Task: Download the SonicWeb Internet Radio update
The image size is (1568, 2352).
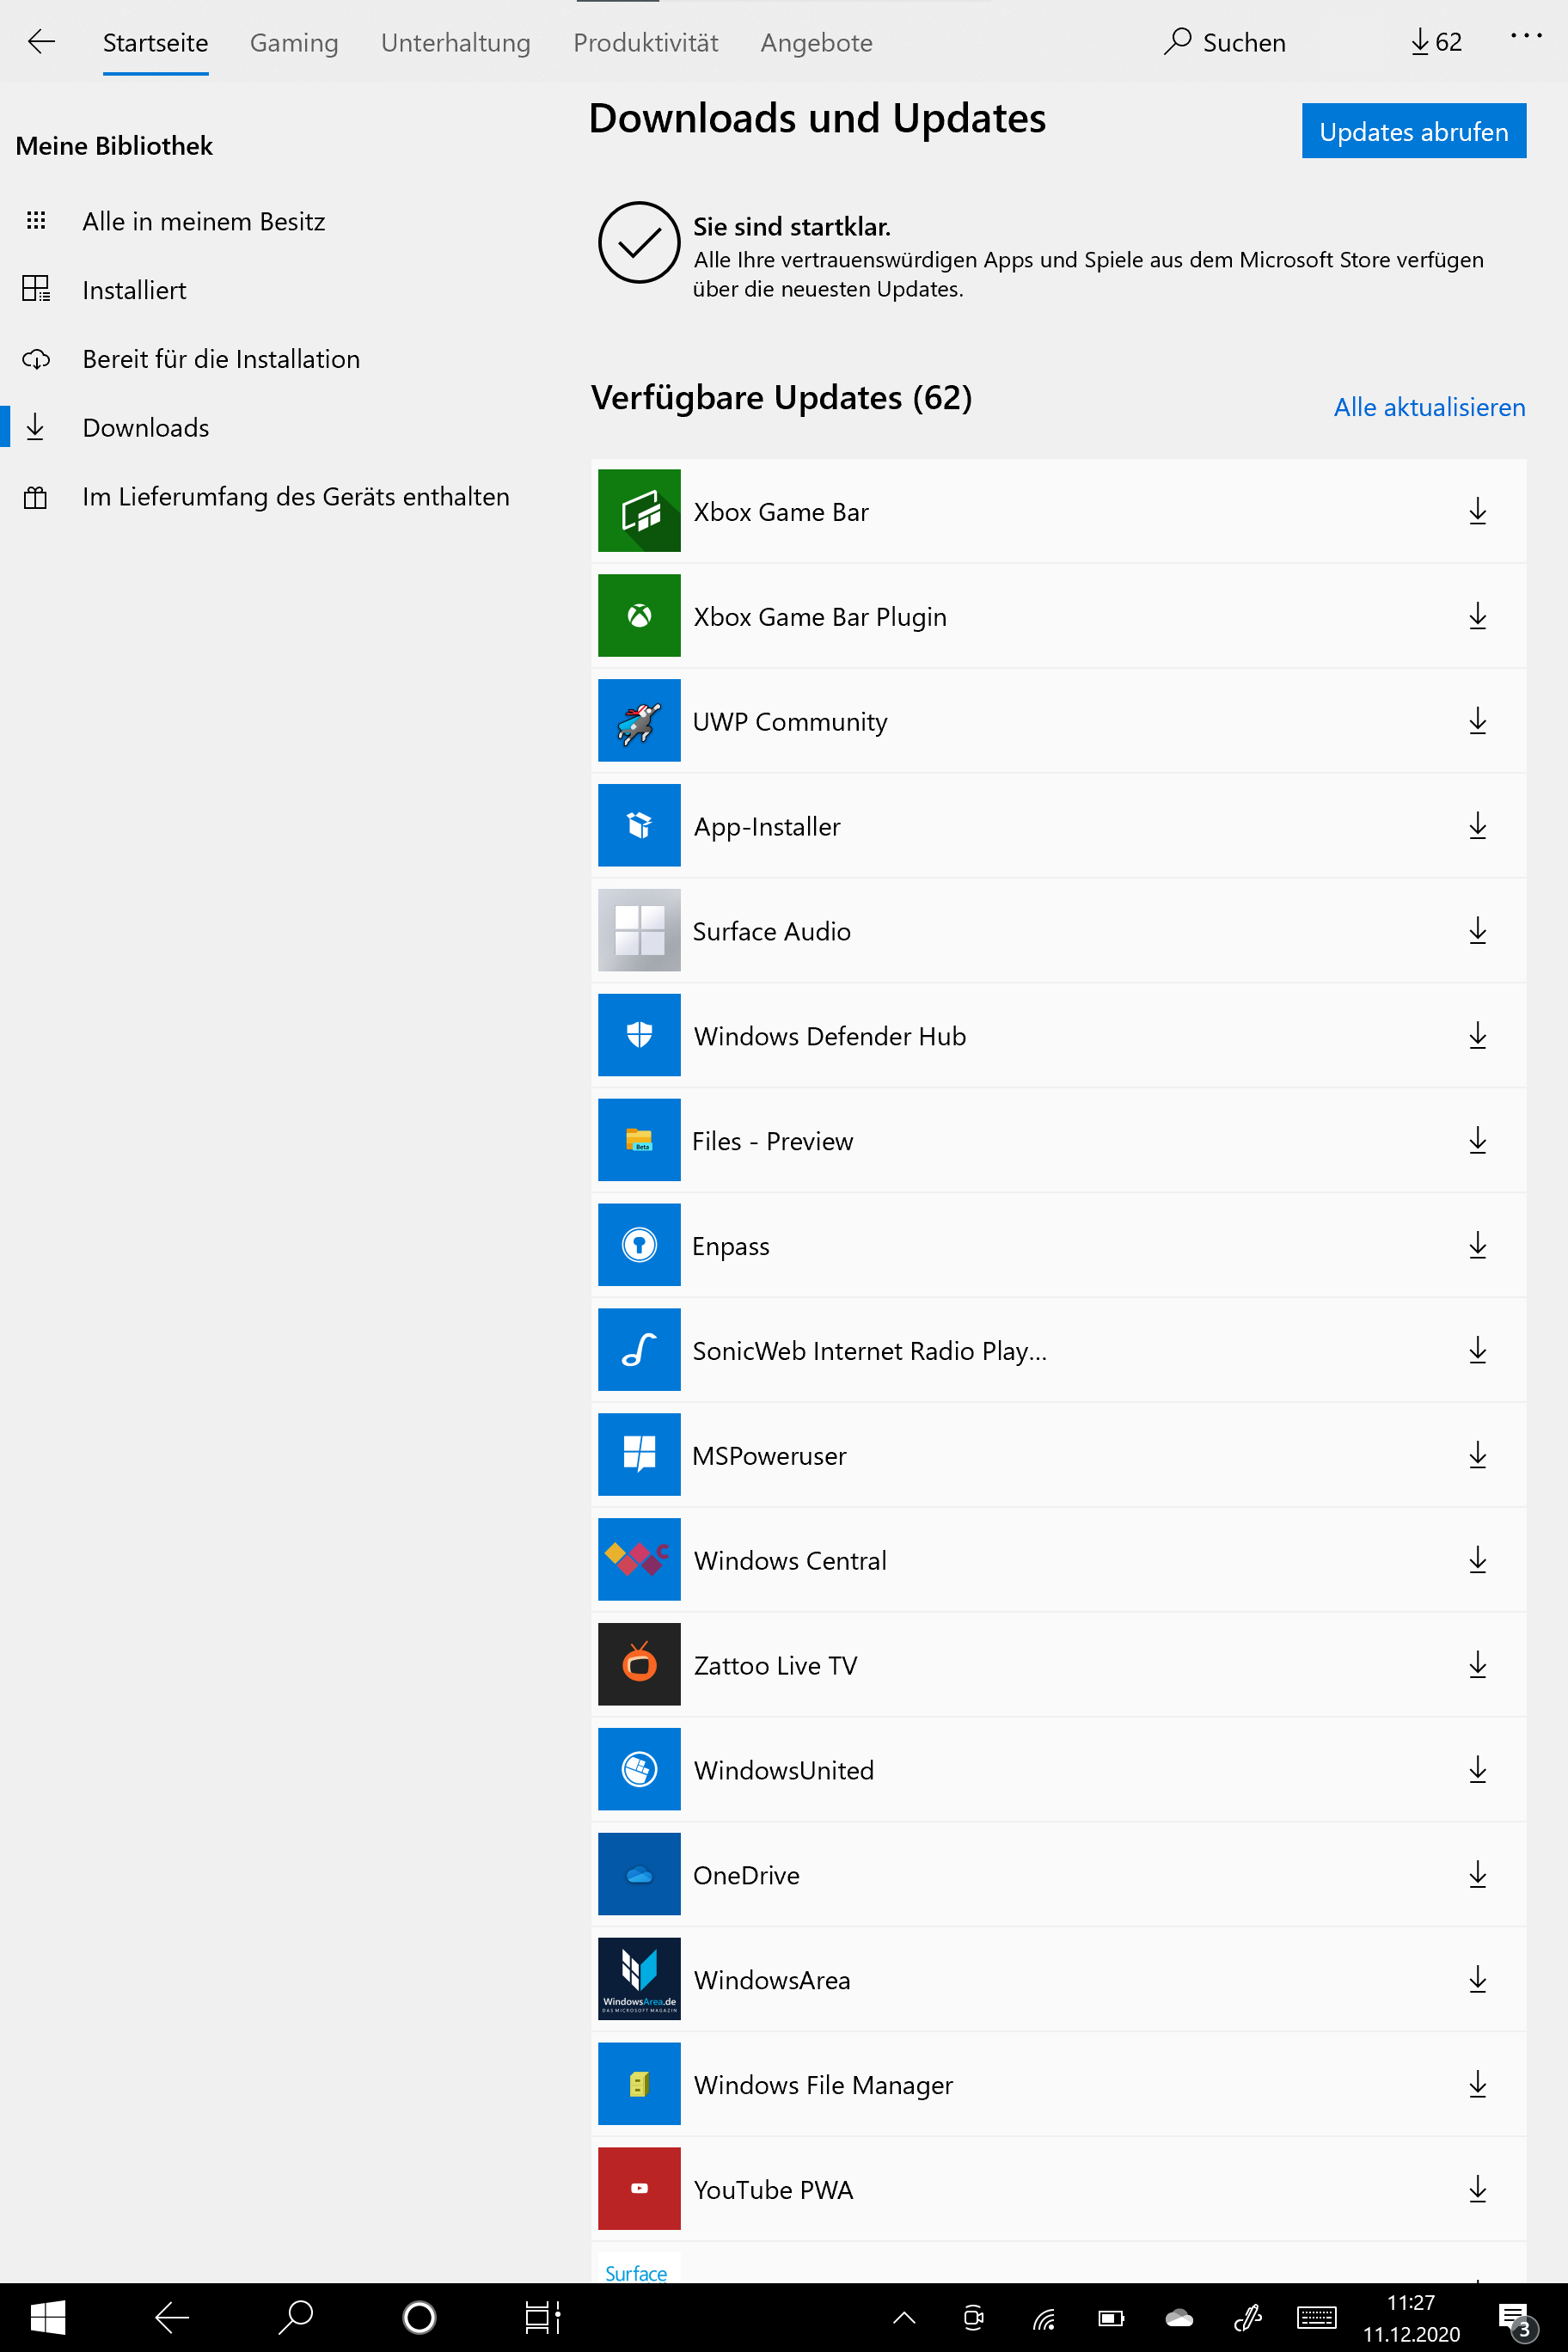Action: pos(1477,1350)
